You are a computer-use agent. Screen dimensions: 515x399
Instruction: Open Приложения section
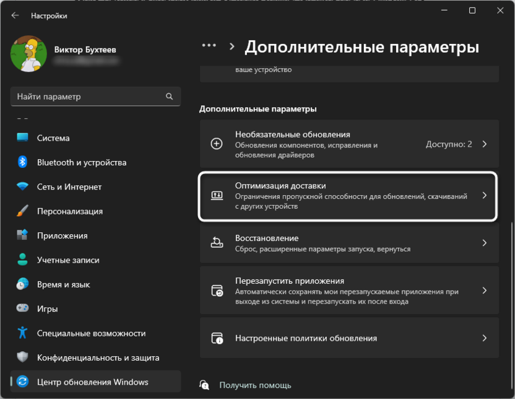click(x=95, y=235)
